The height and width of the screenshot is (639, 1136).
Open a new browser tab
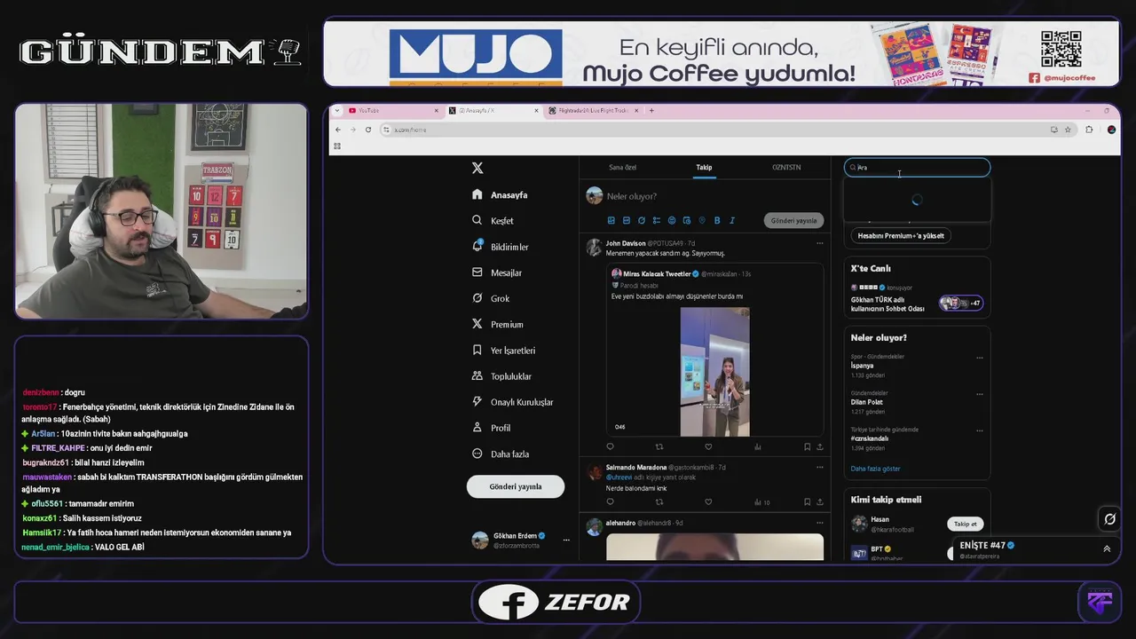[651, 111]
